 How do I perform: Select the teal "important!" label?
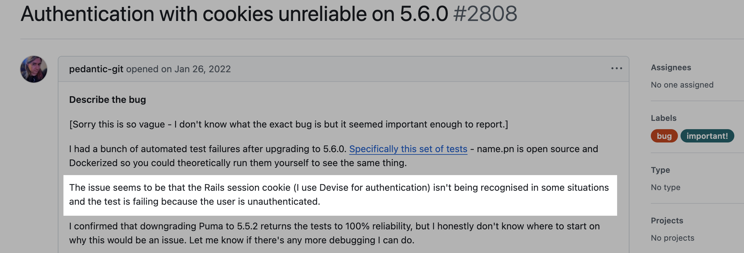[707, 136]
